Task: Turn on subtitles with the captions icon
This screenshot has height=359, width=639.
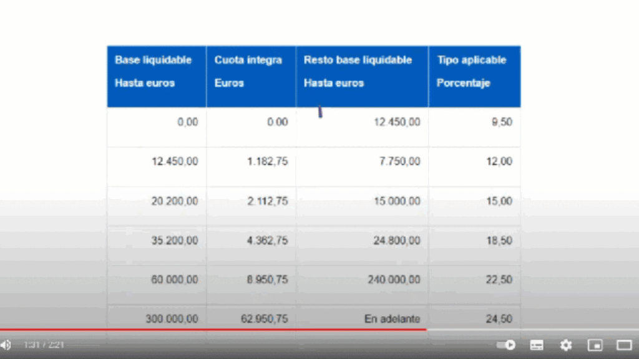Action: point(537,345)
